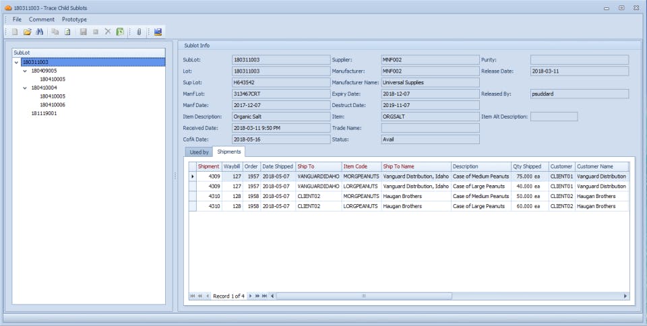Viewport: 647px width, 326px height.
Task: Go to last record in navigator
Action: 264,296
